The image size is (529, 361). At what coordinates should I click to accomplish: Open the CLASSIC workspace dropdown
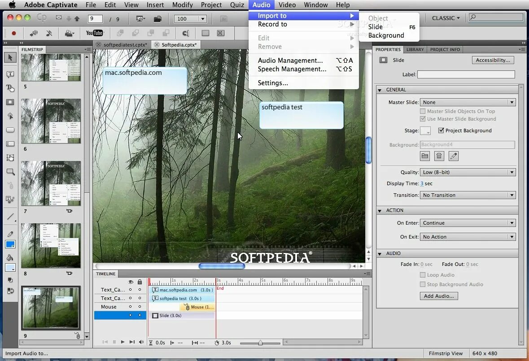(446, 18)
